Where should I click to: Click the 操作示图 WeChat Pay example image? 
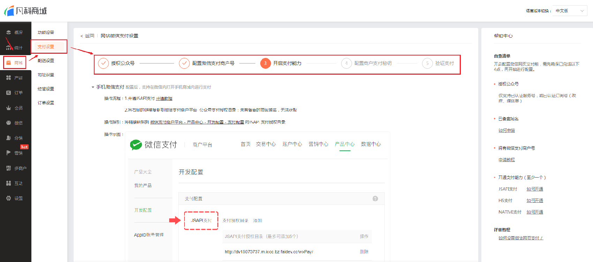[x=257, y=197]
